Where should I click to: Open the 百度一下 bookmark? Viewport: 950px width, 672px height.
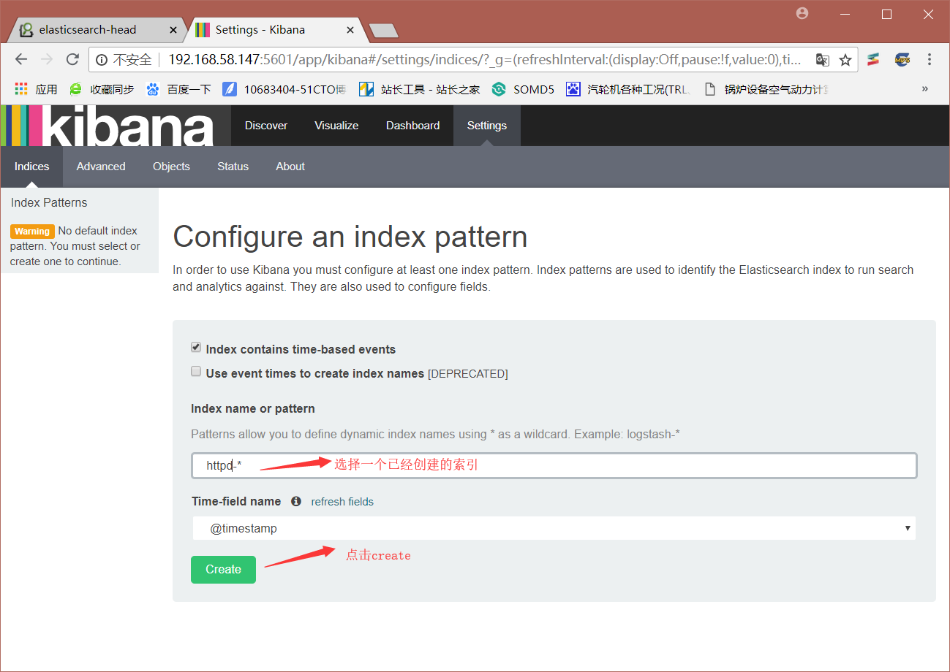coord(178,89)
